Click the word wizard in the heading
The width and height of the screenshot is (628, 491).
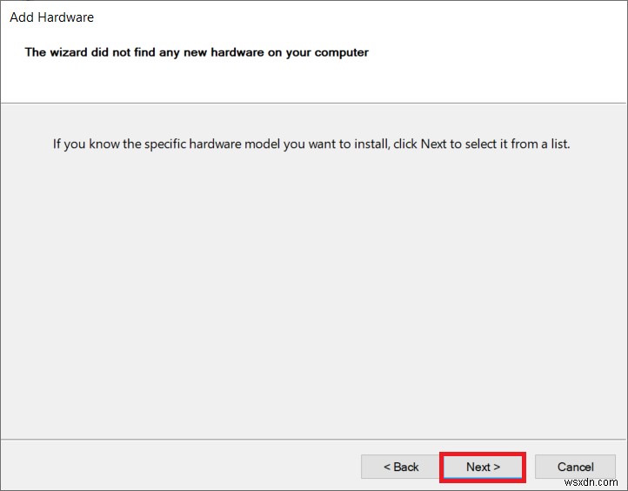point(69,52)
